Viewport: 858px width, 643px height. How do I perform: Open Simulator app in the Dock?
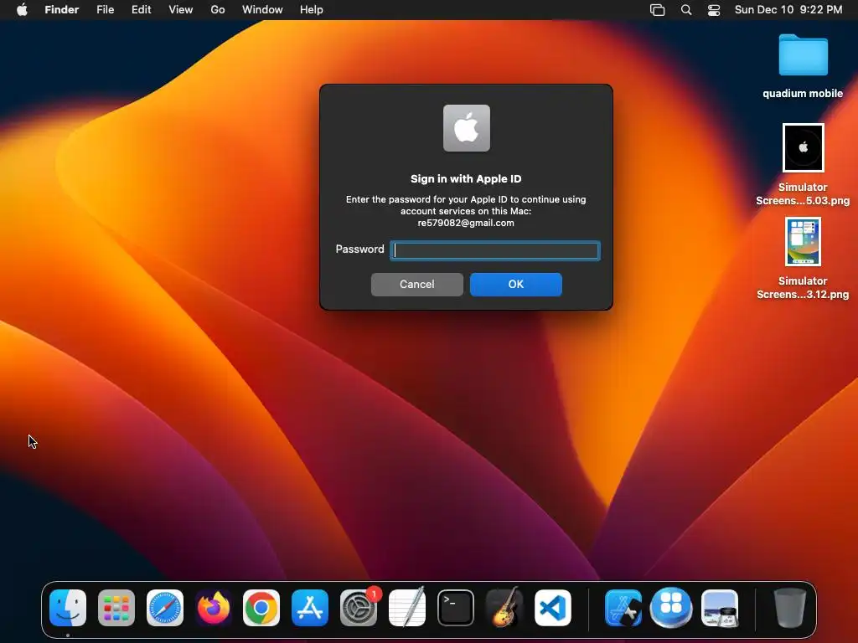623,608
